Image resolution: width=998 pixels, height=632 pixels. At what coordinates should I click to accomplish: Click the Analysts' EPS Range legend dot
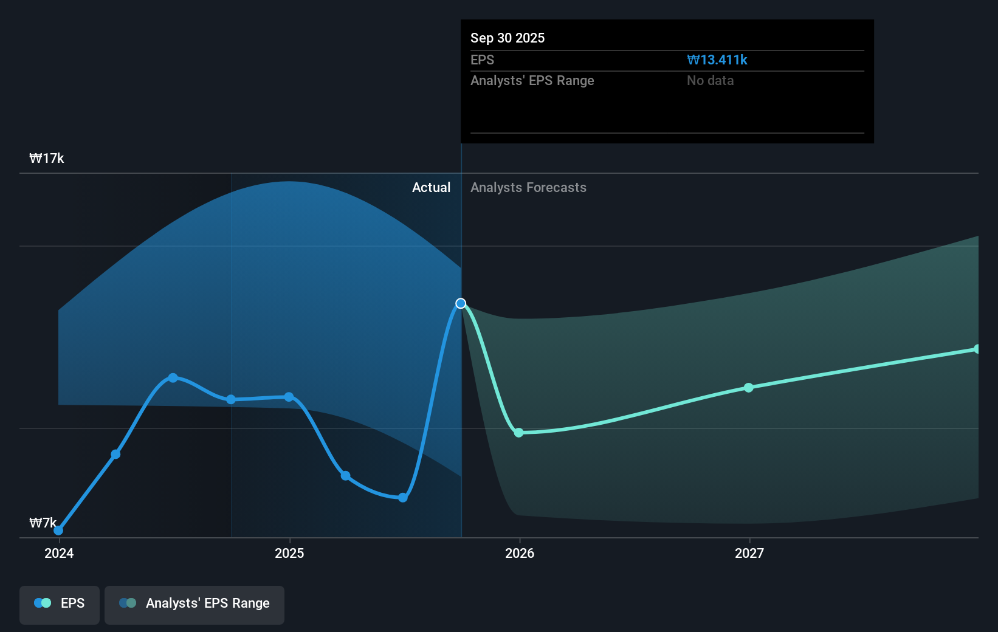(x=126, y=603)
